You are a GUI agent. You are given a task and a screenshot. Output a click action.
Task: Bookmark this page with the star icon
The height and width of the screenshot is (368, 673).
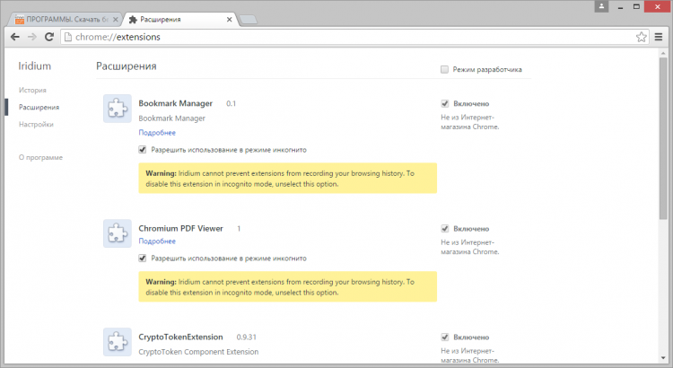642,37
